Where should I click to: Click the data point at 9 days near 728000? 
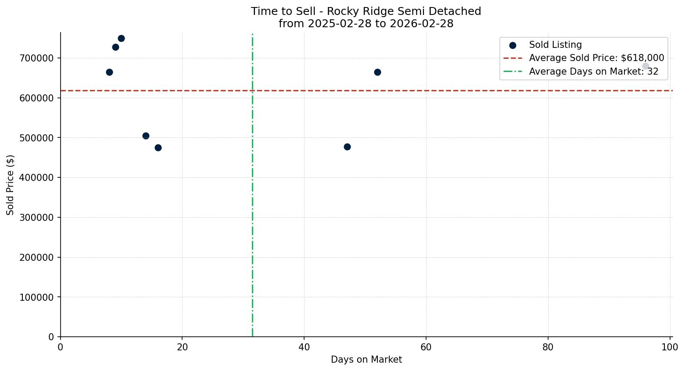115,47
